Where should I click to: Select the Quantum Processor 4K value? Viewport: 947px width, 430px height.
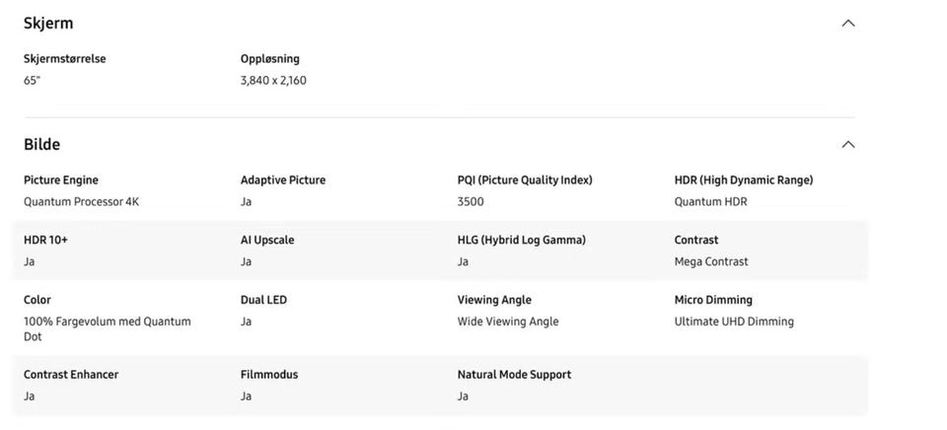pos(82,202)
